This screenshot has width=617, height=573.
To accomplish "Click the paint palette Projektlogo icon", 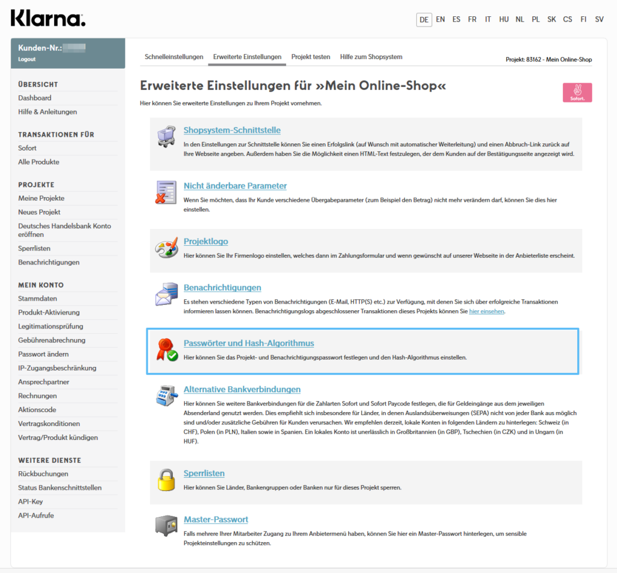I will tap(166, 248).
